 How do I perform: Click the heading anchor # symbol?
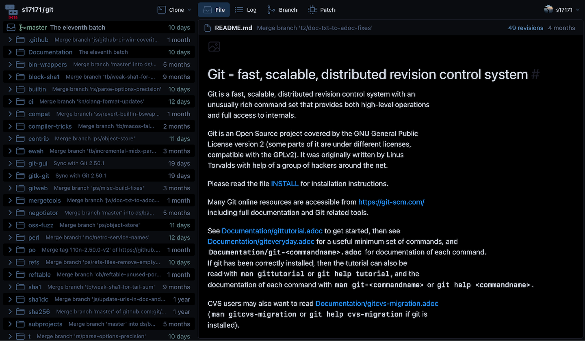(x=536, y=75)
